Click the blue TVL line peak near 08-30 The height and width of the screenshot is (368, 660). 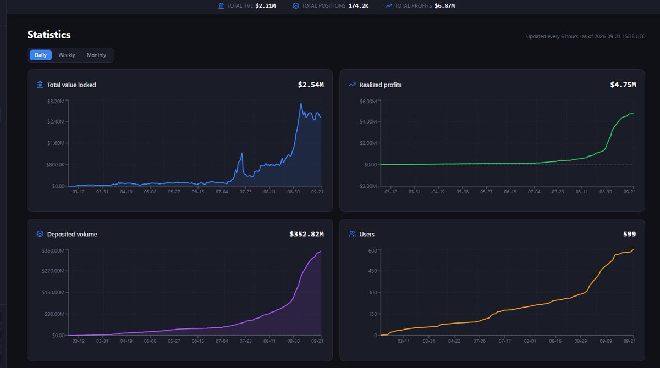301,104
